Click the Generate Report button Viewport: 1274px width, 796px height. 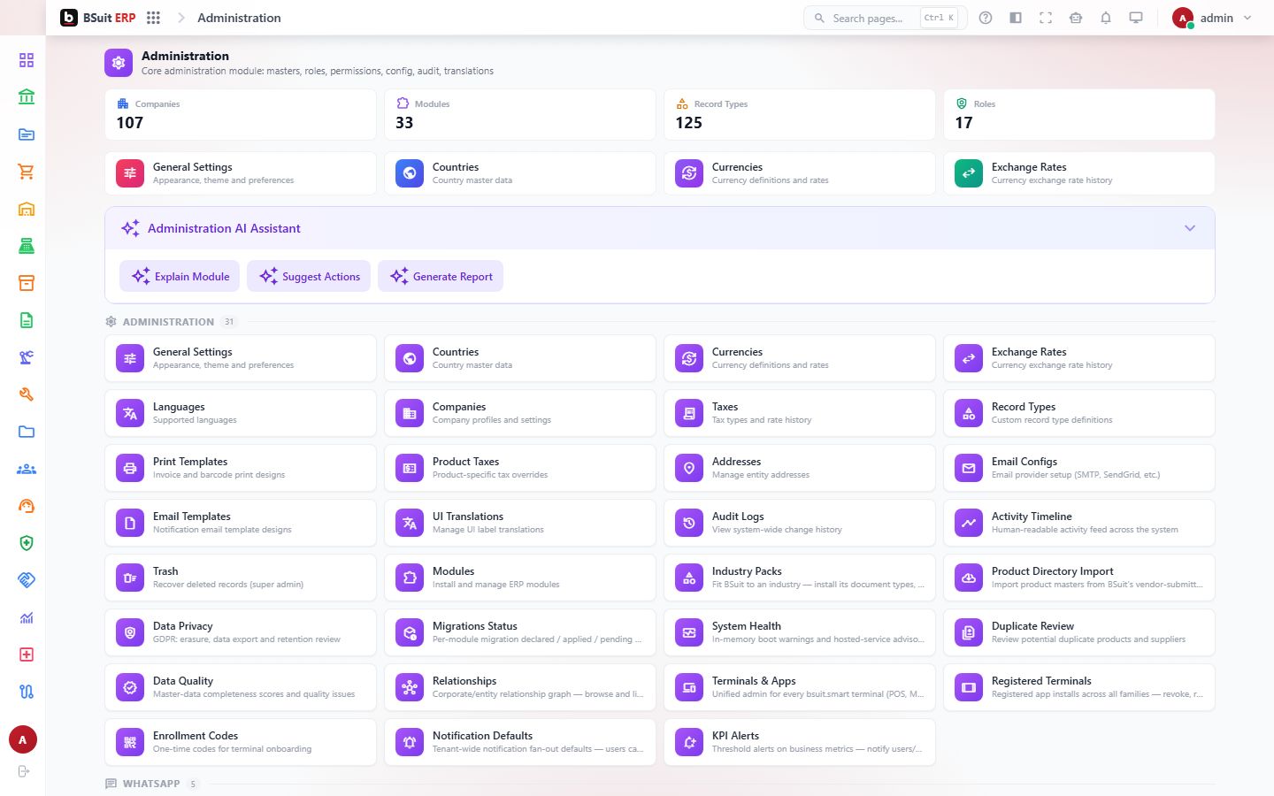pos(441,276)
